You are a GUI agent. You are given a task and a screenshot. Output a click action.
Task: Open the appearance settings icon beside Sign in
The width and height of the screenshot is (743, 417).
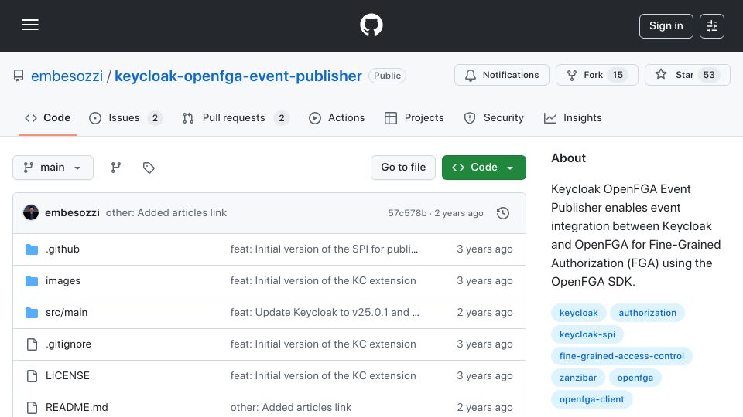[x=712, y=26]
